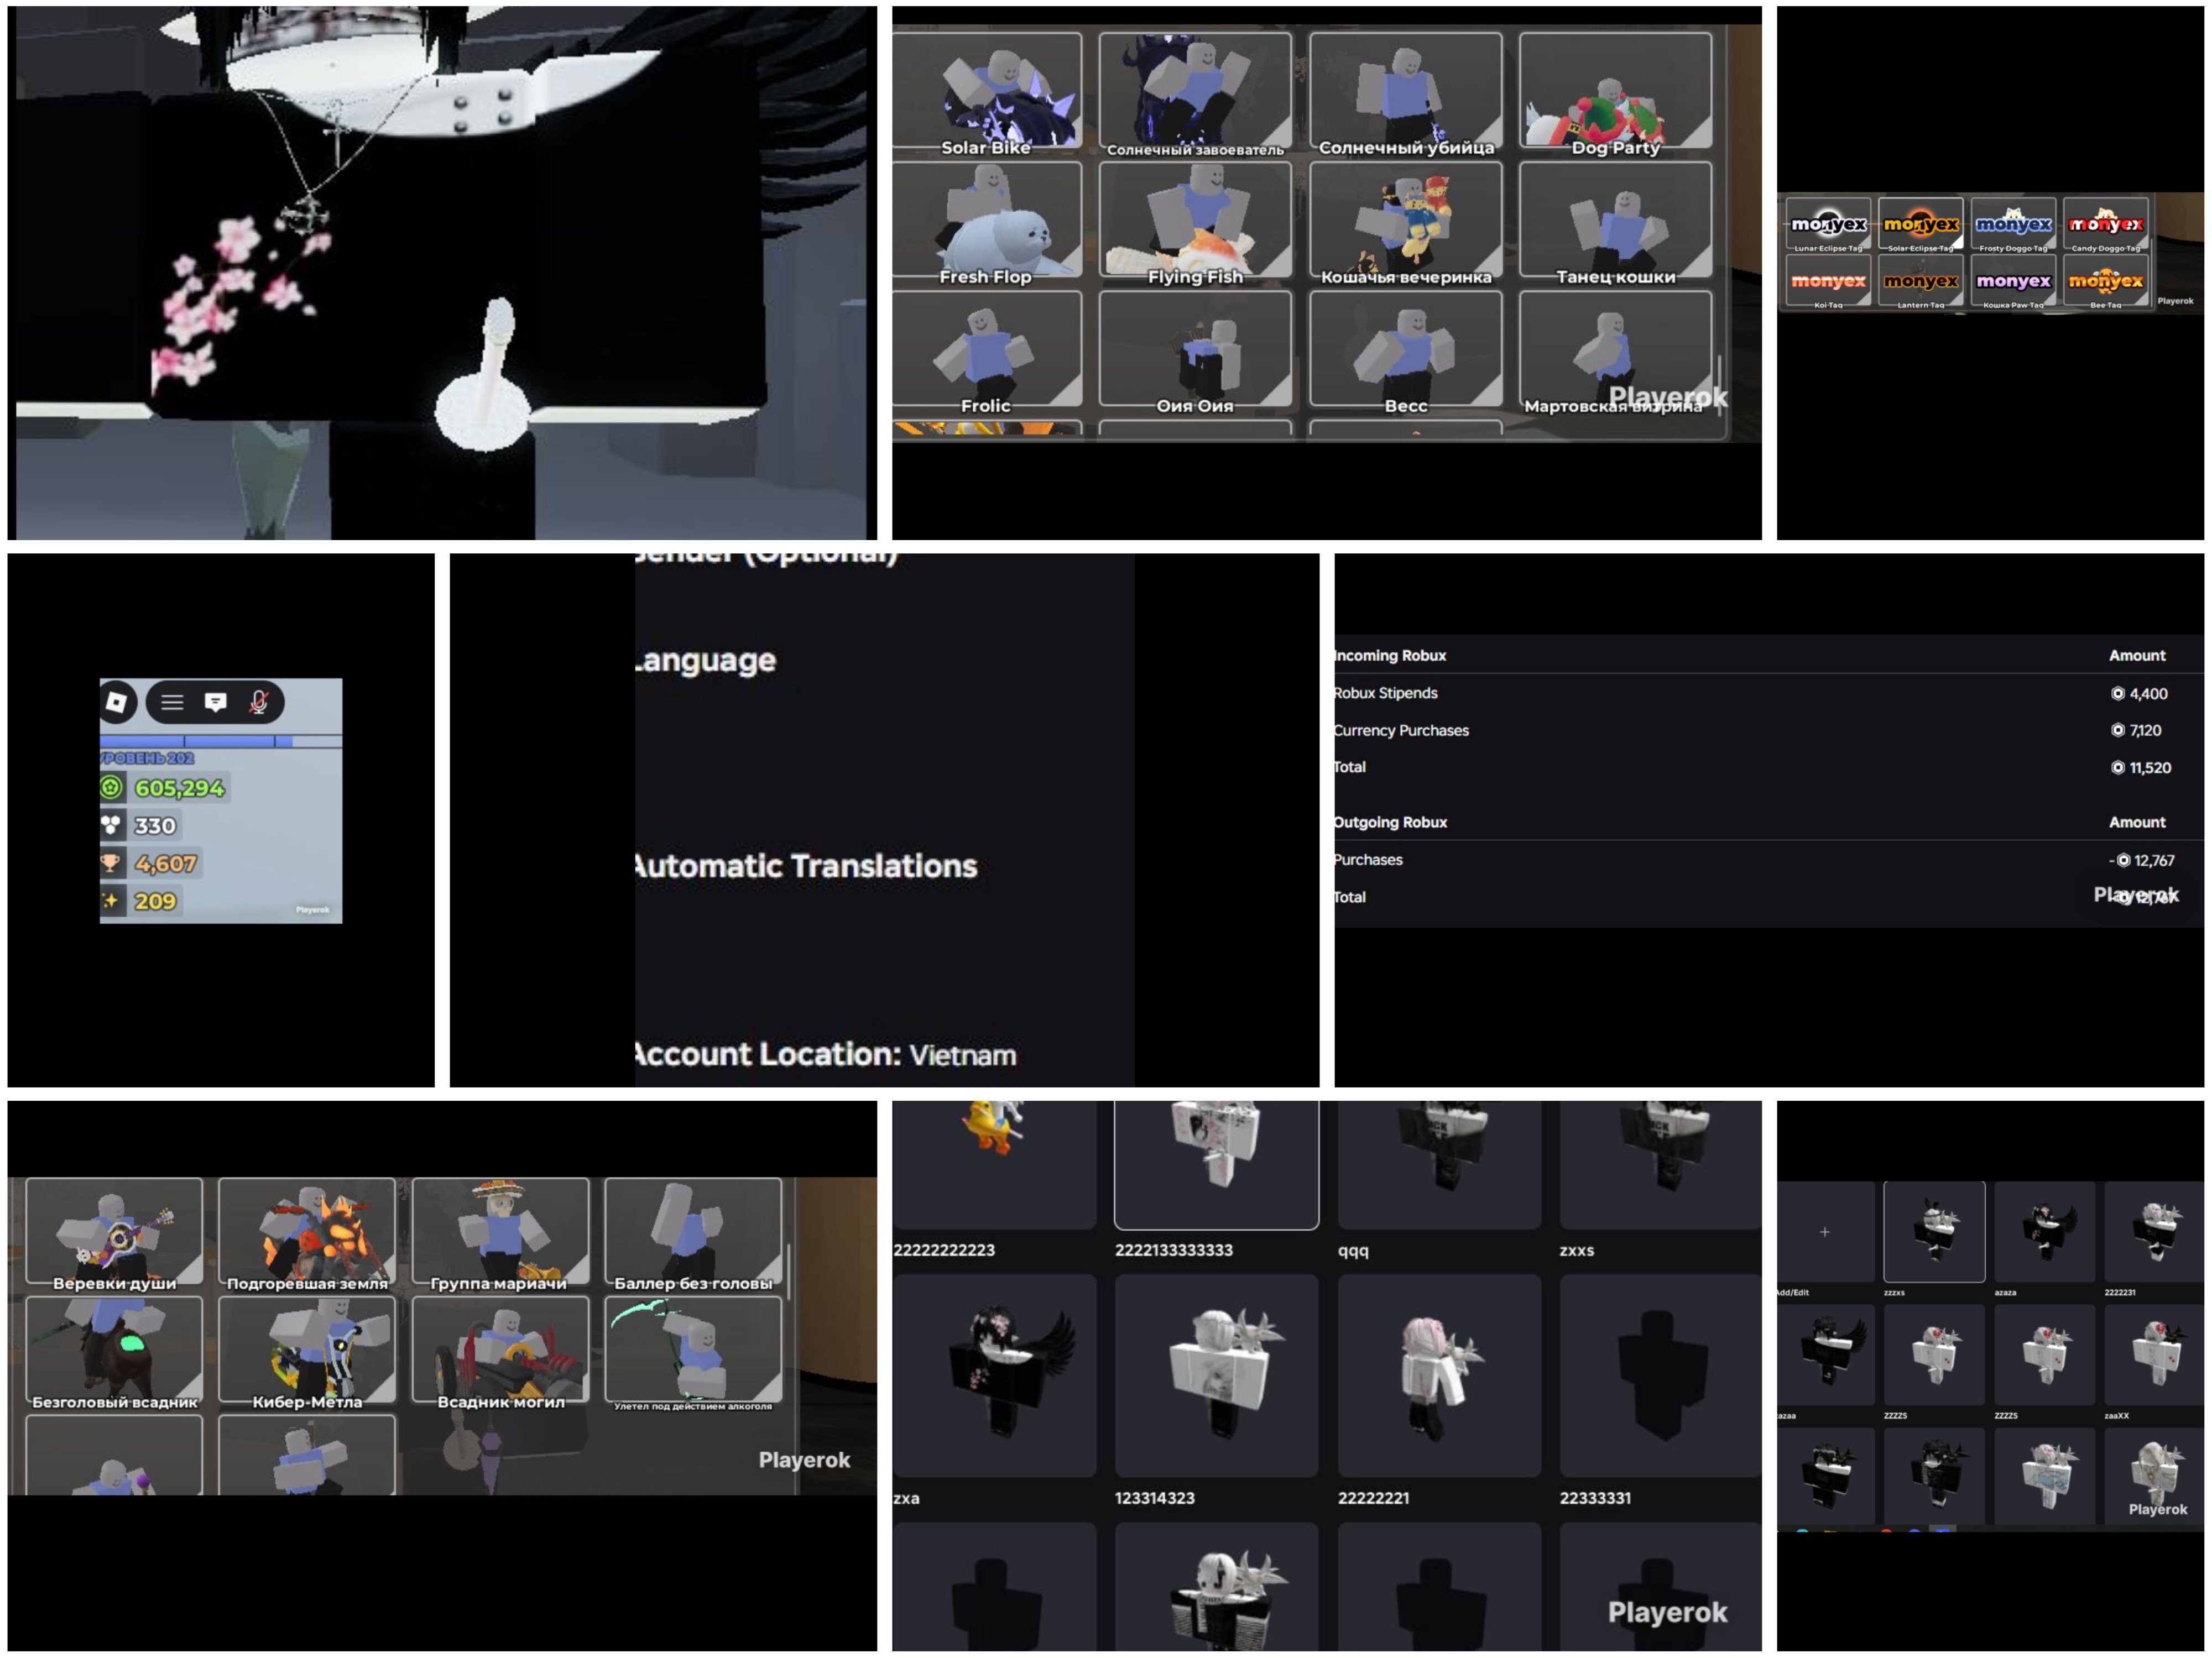Viewport: 2212px width, 1658px height.
Task: Select the 2222231 outfit thumbnail
Action: tap(2154, 1232)
